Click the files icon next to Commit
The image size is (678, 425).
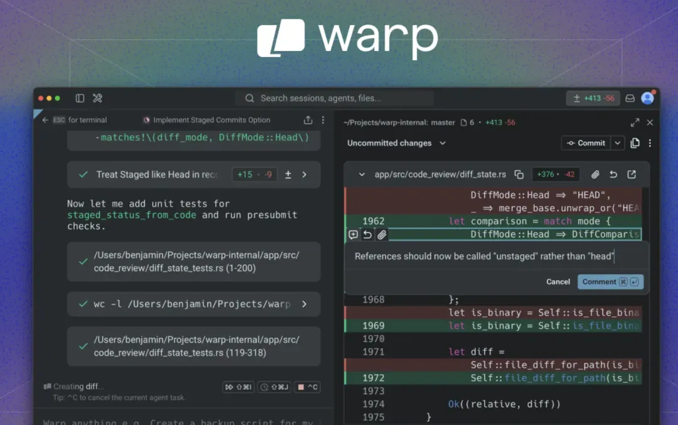click(x=635, y=143)
